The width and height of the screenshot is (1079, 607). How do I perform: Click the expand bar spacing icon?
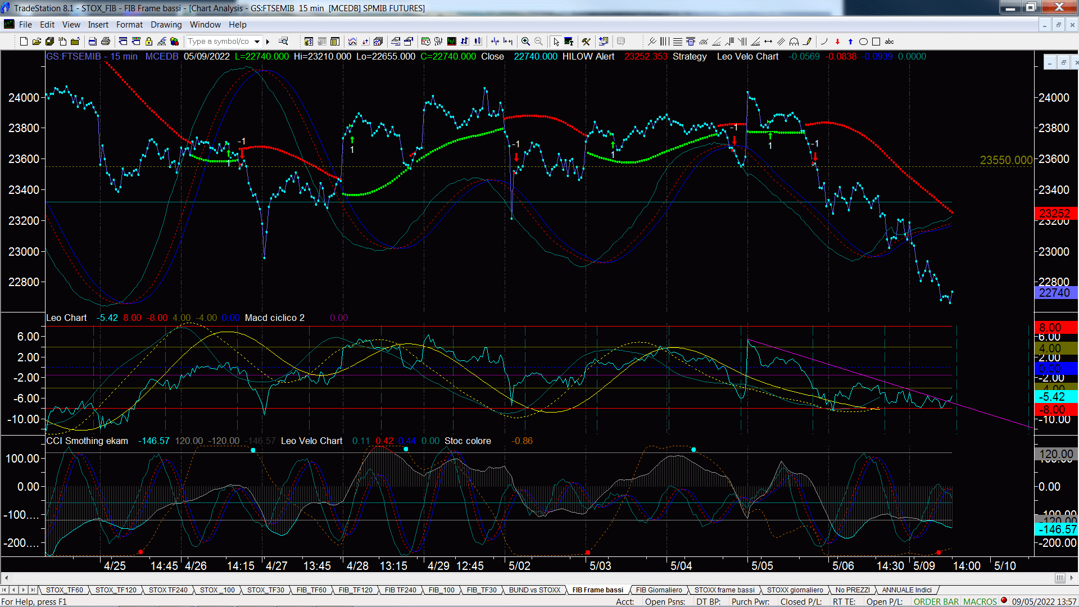tap(508, 42)
